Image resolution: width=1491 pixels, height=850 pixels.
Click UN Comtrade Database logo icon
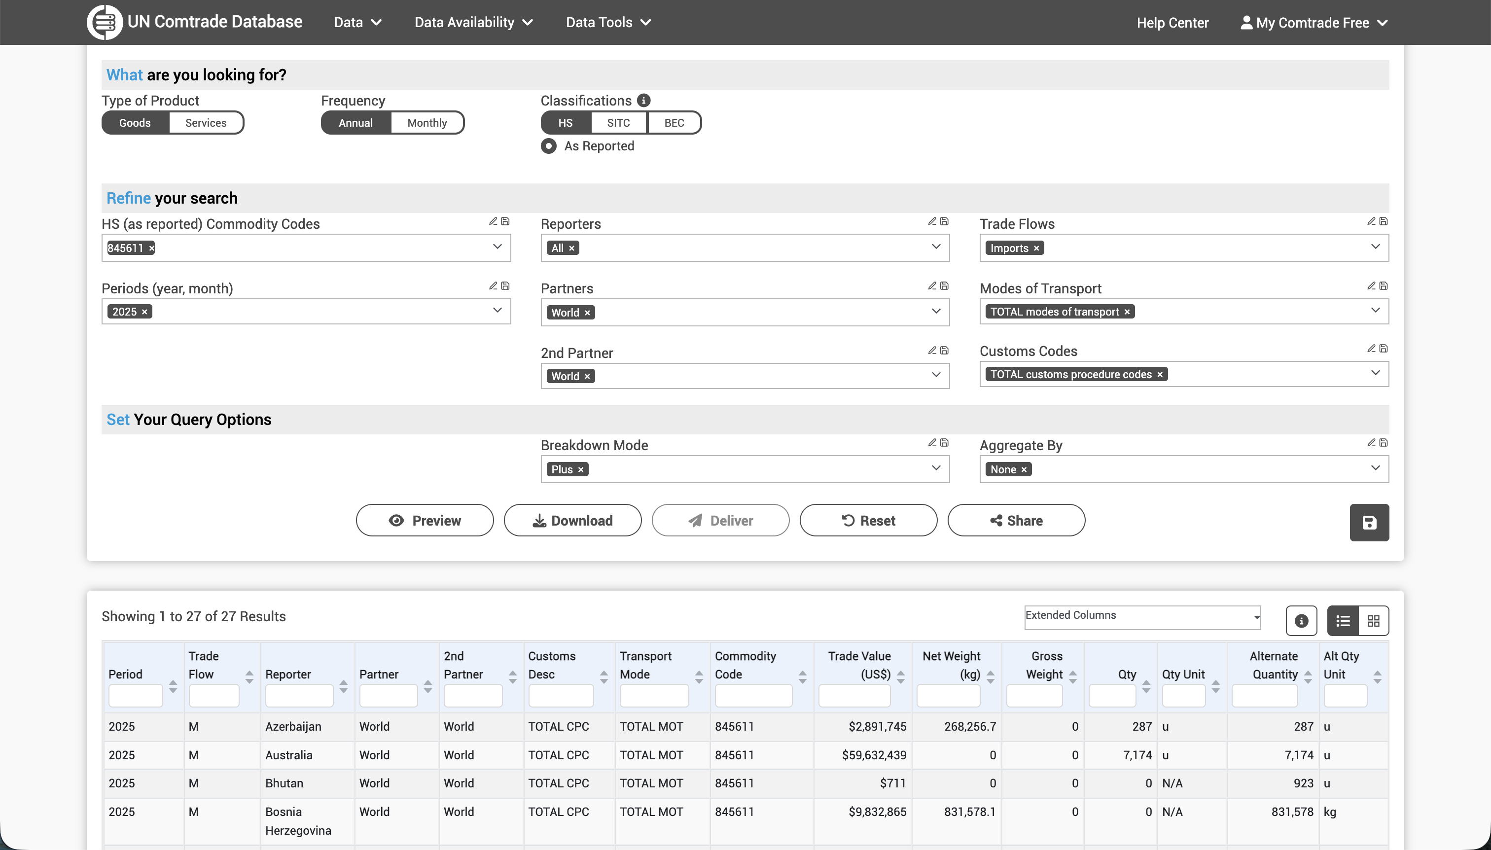105,22
